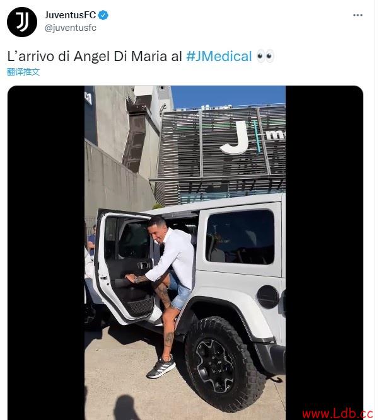Click the blue sky area in video
379x420 pixels.
click(x=228, y=96)
